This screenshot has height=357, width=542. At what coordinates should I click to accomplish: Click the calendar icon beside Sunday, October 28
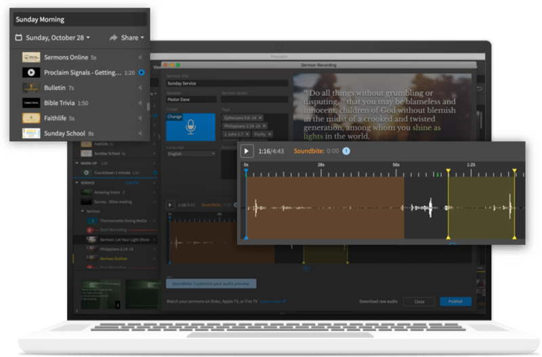(19, 38)
